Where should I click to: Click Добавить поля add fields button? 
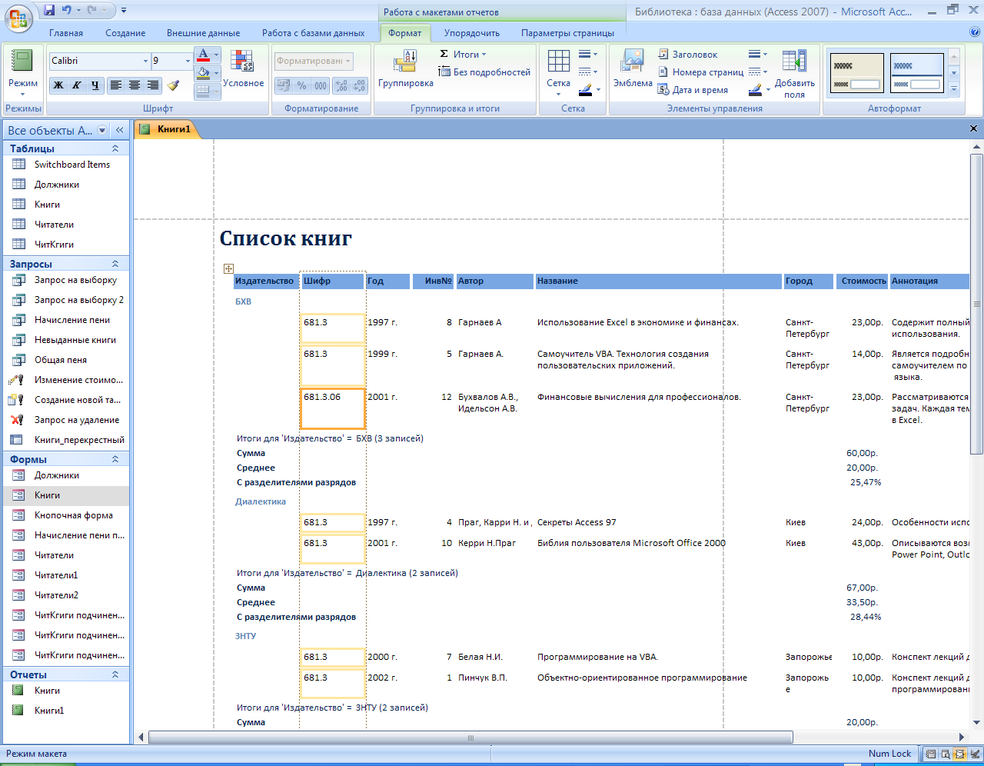point(794,74)
